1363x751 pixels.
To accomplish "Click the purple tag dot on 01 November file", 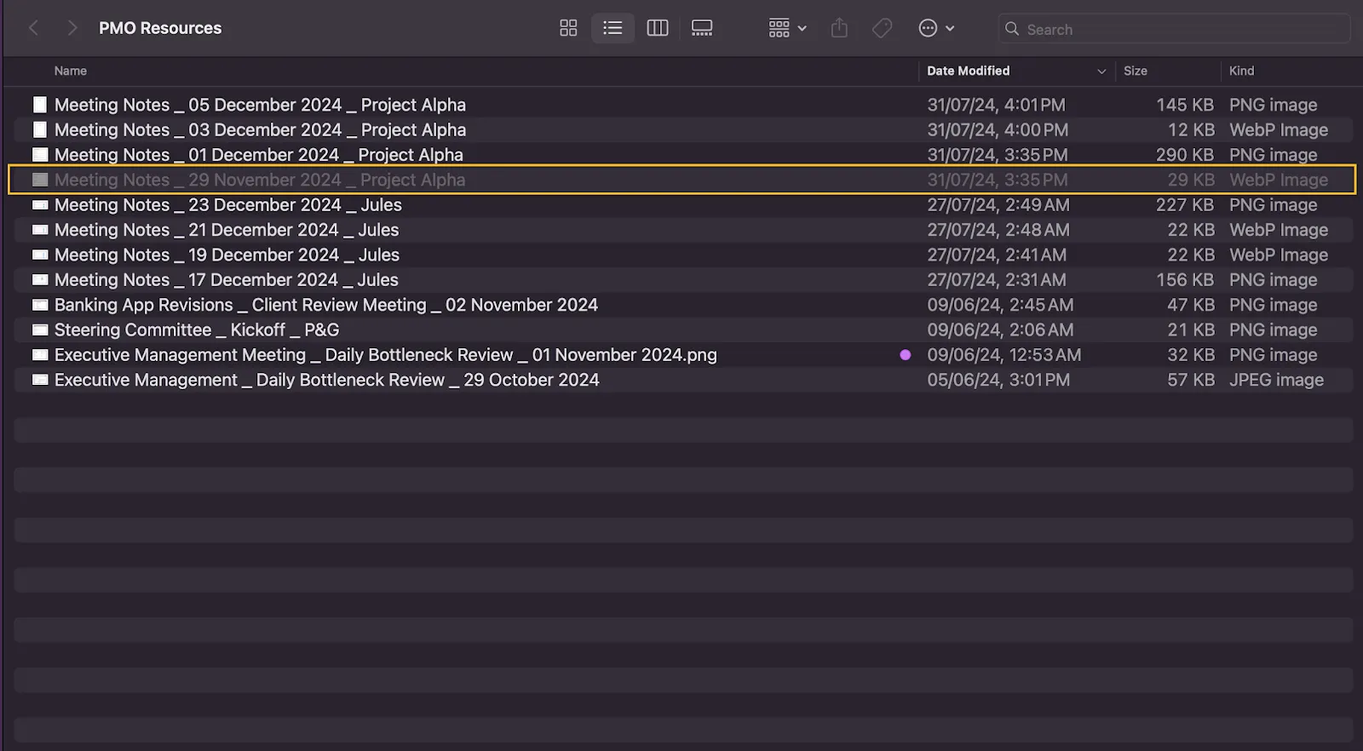I will tap(905, 355).
